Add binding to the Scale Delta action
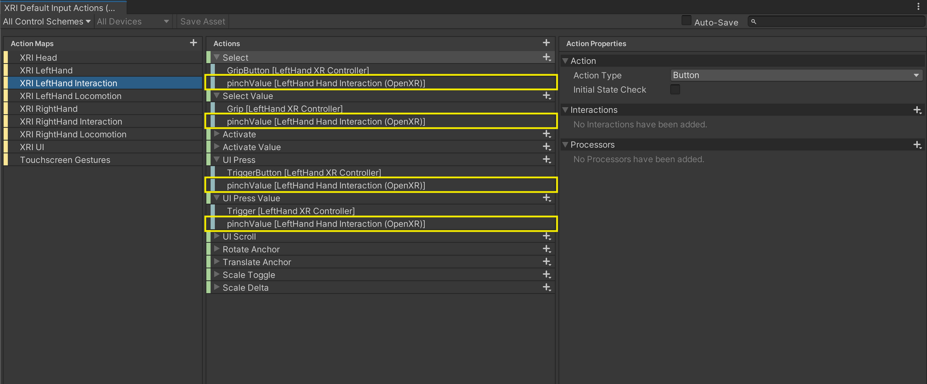The image size is (927, 384). tap(547, 287)
